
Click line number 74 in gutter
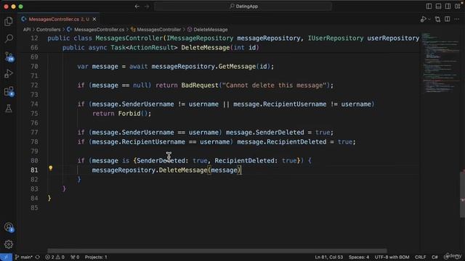coord(34,104)
